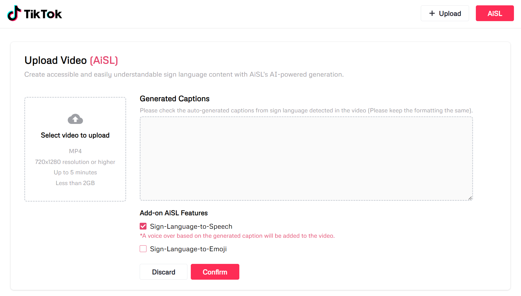The width and height of the screenshot is (521, 296).
Task: Discard the video upload
Action: (163, 272)
